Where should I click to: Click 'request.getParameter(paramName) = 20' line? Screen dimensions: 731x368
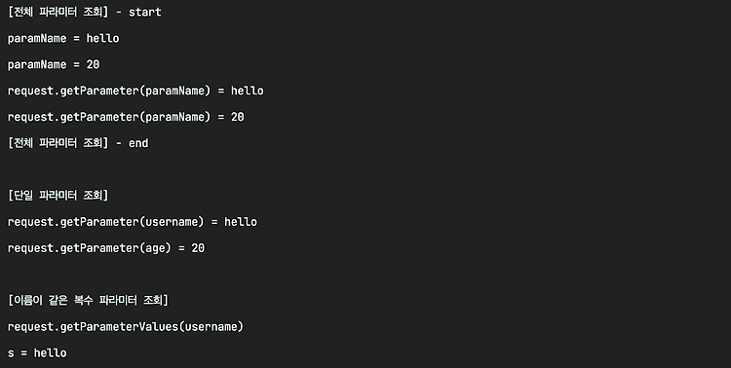(x=126, y=117)
